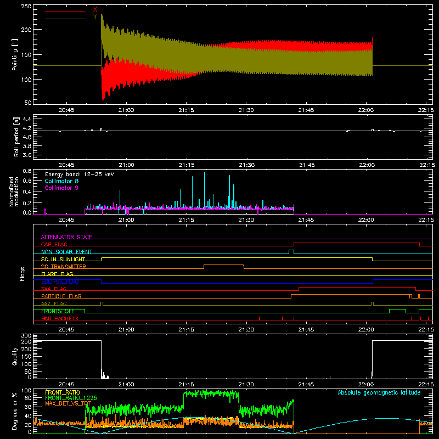Click the 22:00 tick under the Quality plot
Viewport: 439px width, 439px height.
(x=366, y=385)
